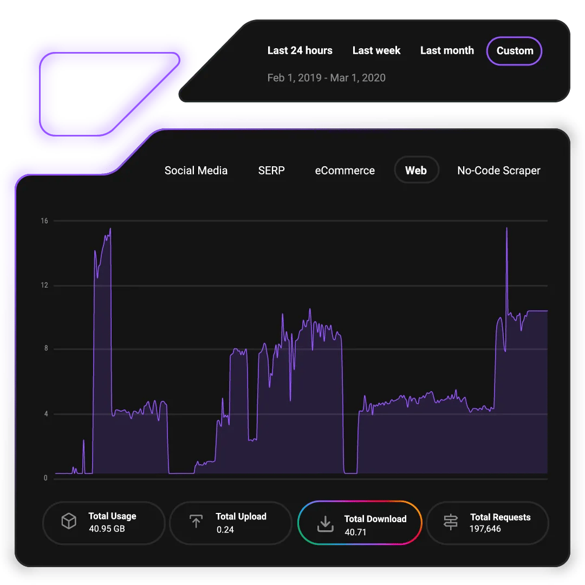Select the Last 24 hours range

(300, 51)
